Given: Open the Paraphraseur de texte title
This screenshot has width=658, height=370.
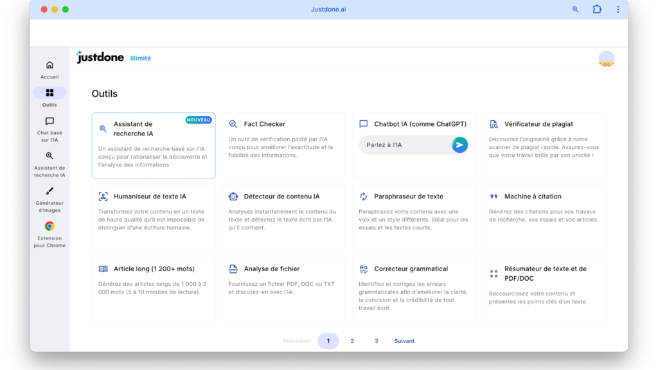Looking at the screenshot, I should (408, 197).
